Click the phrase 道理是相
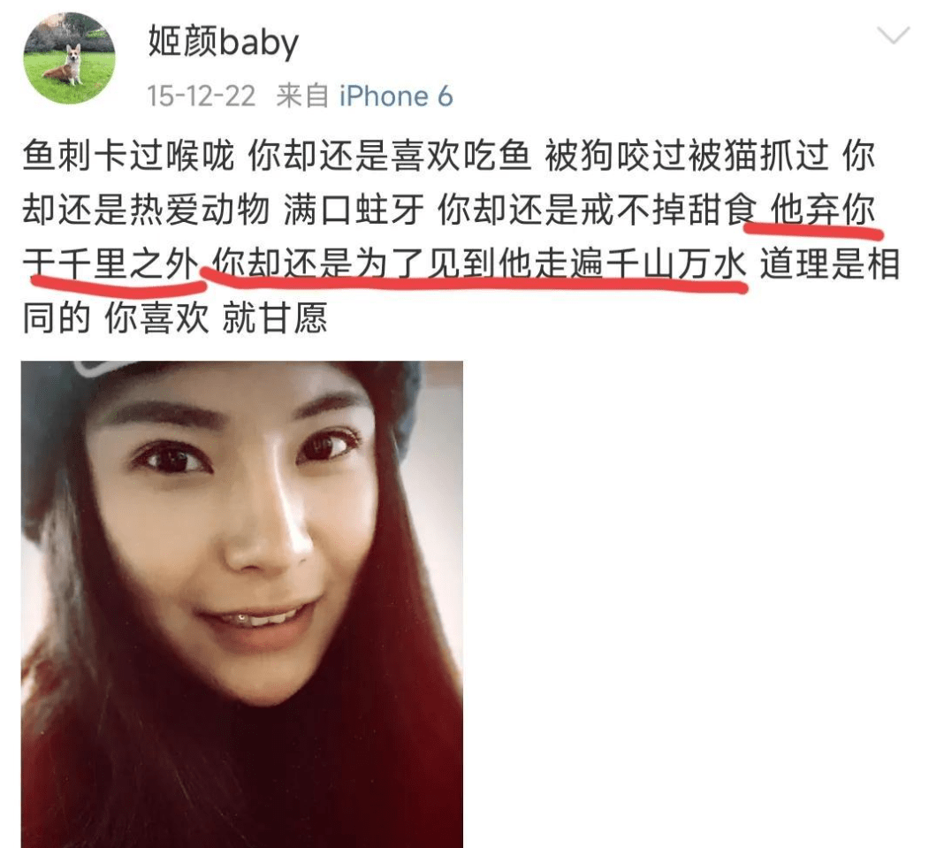This screenshot has height=848, width=929. (830, 264)
